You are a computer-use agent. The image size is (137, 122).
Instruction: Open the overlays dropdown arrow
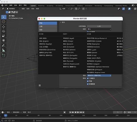point(132,9)
